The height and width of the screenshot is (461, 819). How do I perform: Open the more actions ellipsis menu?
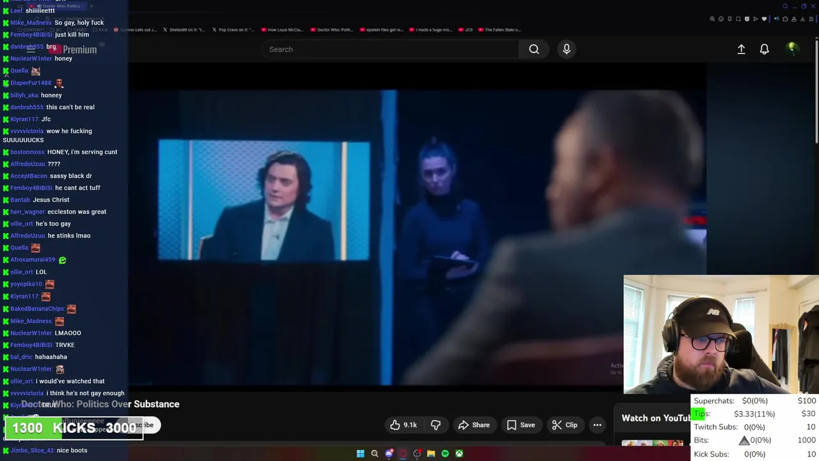click(597, 425)
